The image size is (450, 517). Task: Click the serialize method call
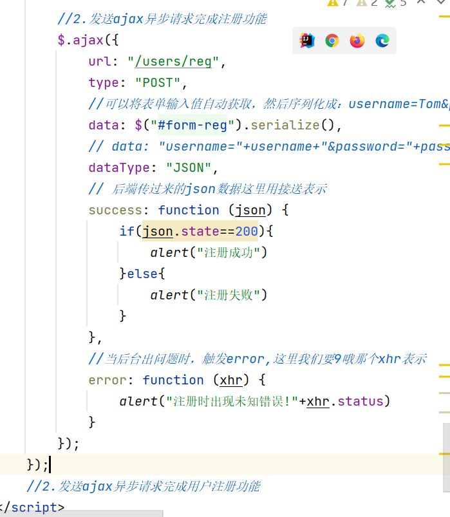[285, 126]
